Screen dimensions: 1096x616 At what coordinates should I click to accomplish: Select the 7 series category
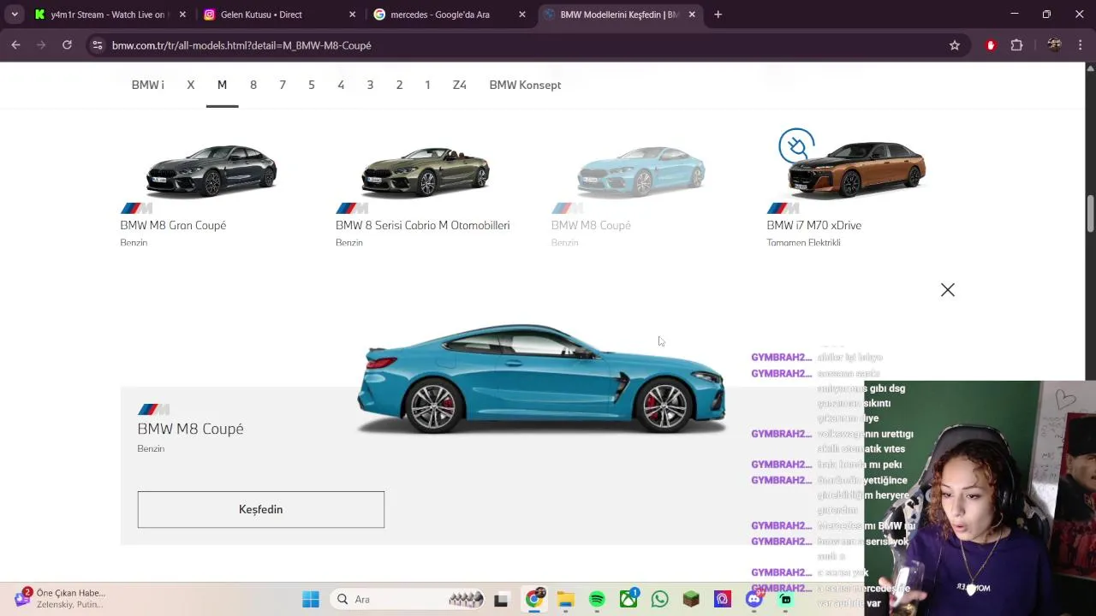pyautogui.click(x=283, y=85)
